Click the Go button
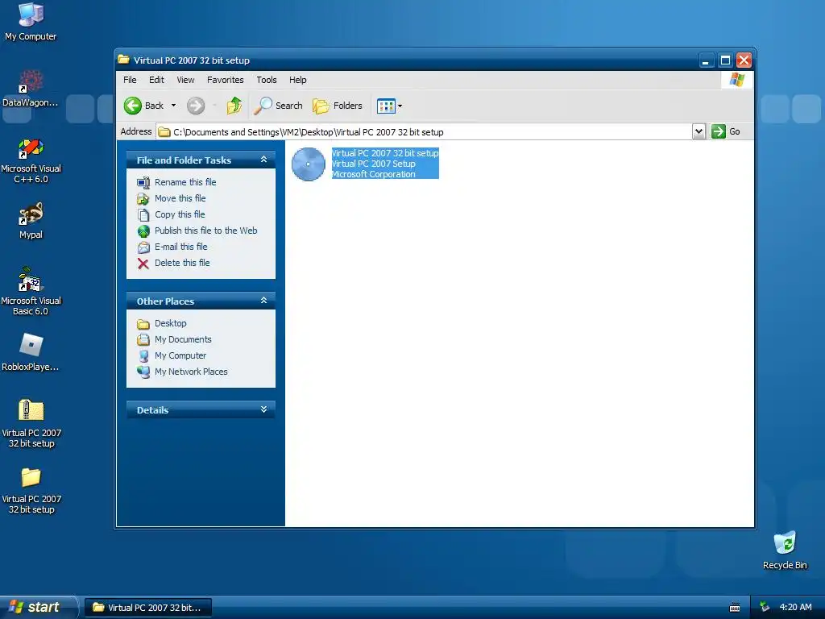The height and width of the screenshot is (619, 825). [726, 131]
